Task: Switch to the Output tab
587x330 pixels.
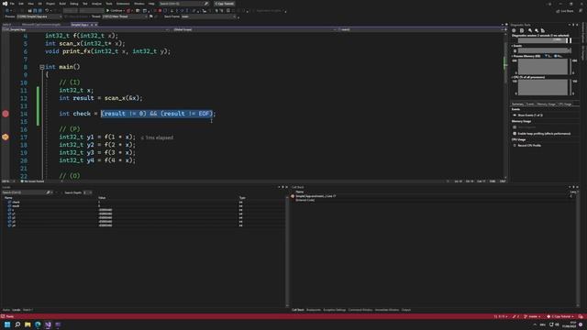Action: point(406,310)
